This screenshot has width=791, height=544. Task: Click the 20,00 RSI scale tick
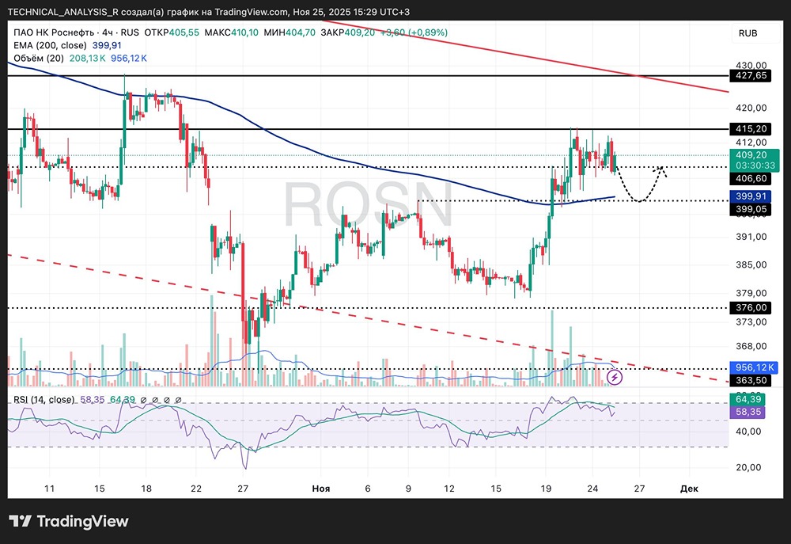click(748, 467)
